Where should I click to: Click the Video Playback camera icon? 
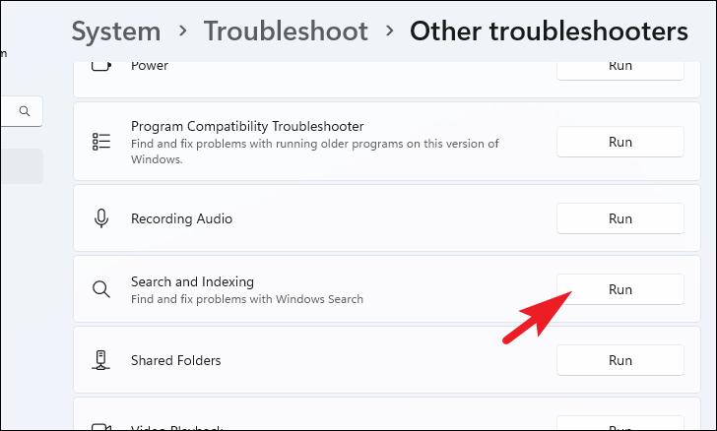101,427
